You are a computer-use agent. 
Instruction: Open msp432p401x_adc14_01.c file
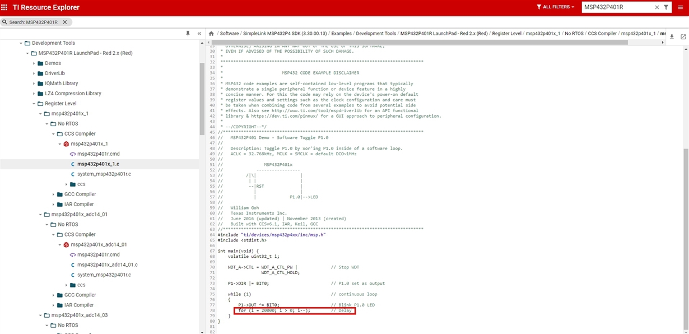(107, 265)
